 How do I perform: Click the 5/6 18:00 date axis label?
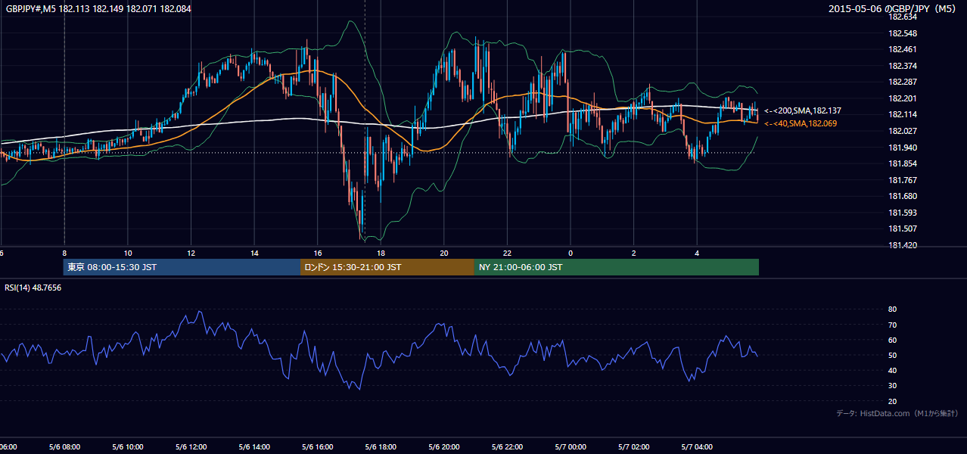coord(381,447)
